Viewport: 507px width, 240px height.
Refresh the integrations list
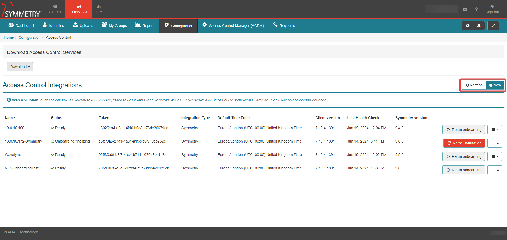click(474, 85)
